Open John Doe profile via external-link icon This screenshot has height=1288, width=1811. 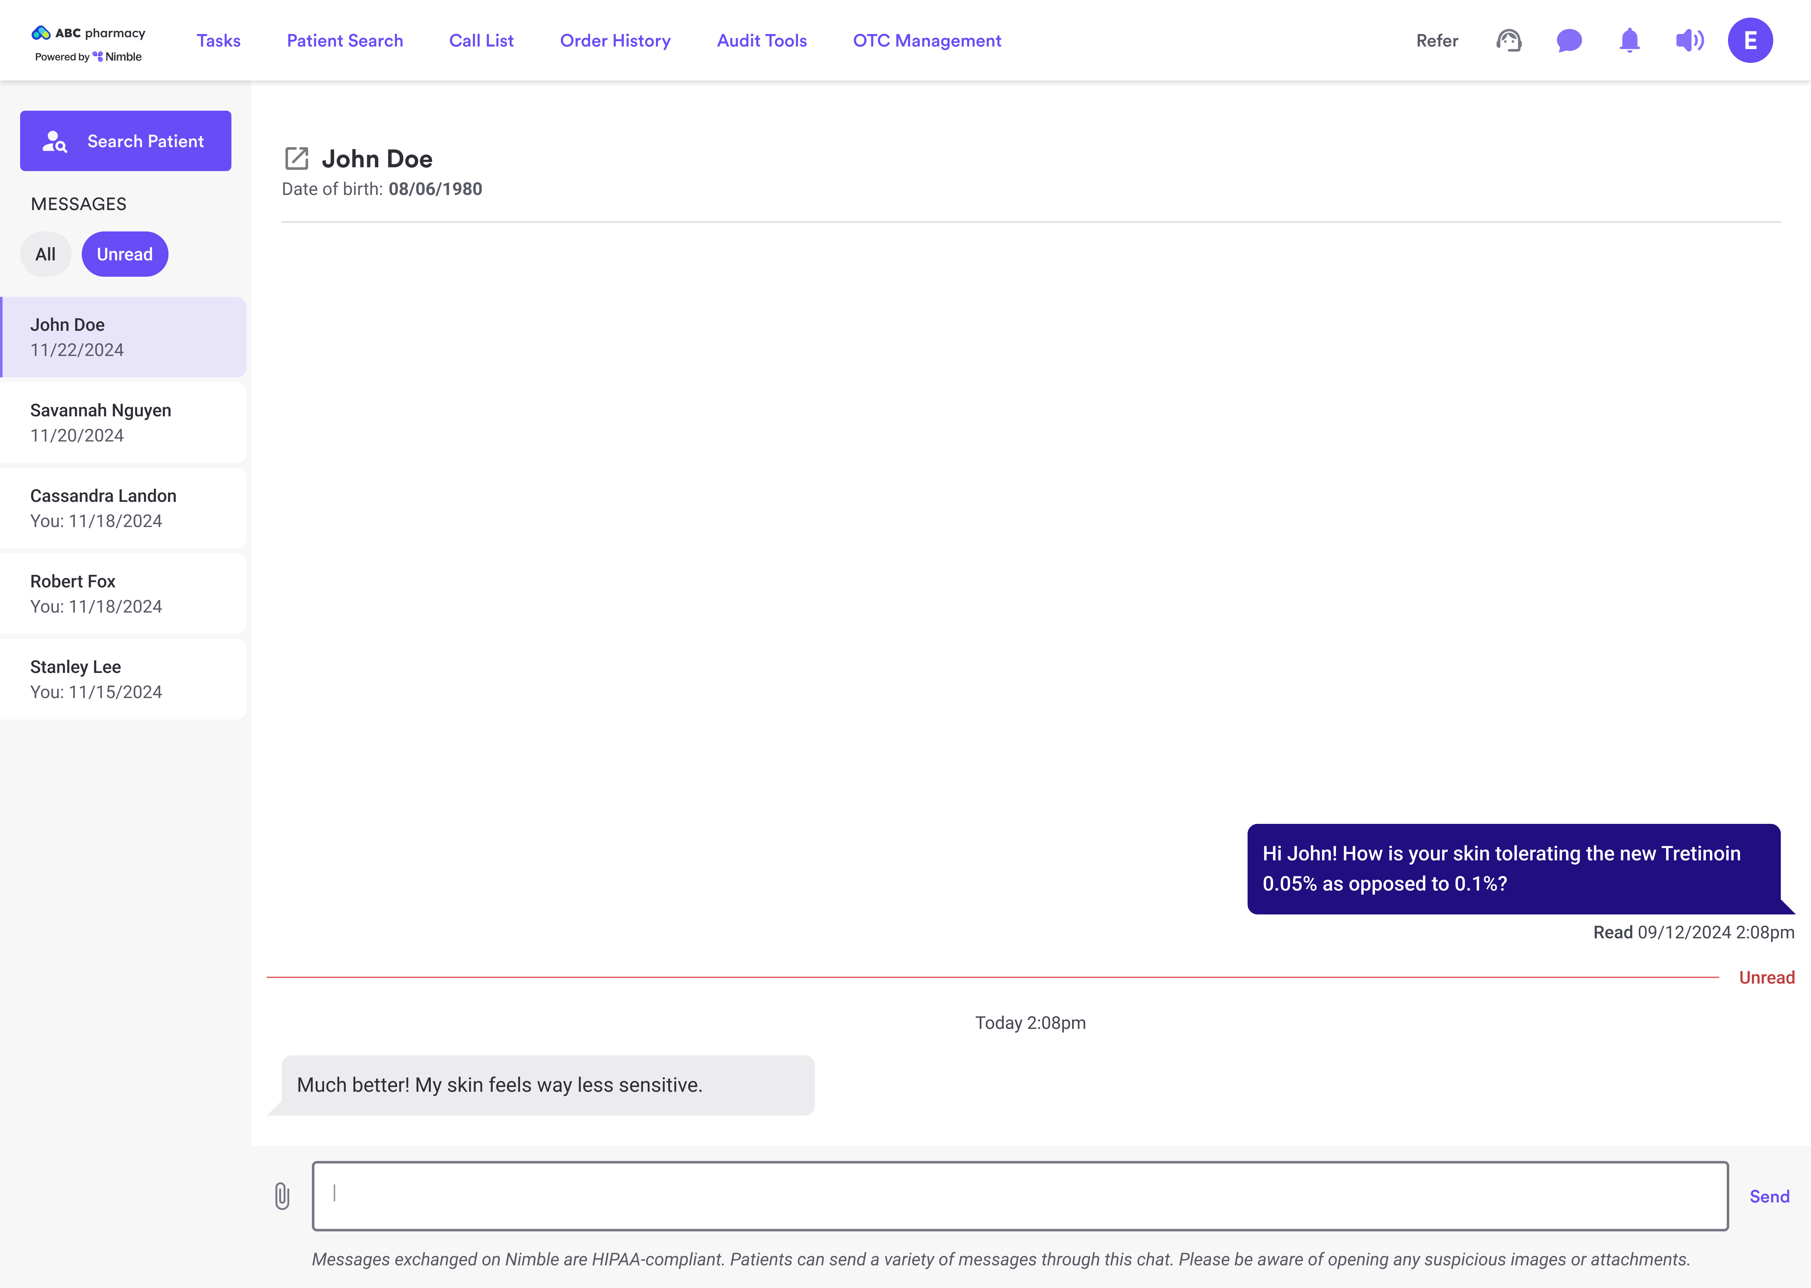(x=296, y=158)
